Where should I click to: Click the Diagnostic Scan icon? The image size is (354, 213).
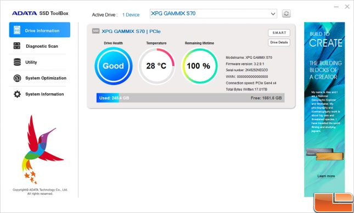pos(17,46)
